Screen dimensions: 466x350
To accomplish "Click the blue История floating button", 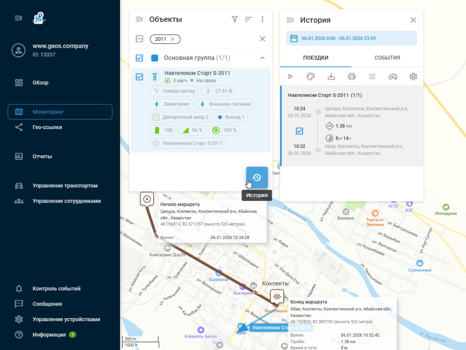I will (257, 178).
